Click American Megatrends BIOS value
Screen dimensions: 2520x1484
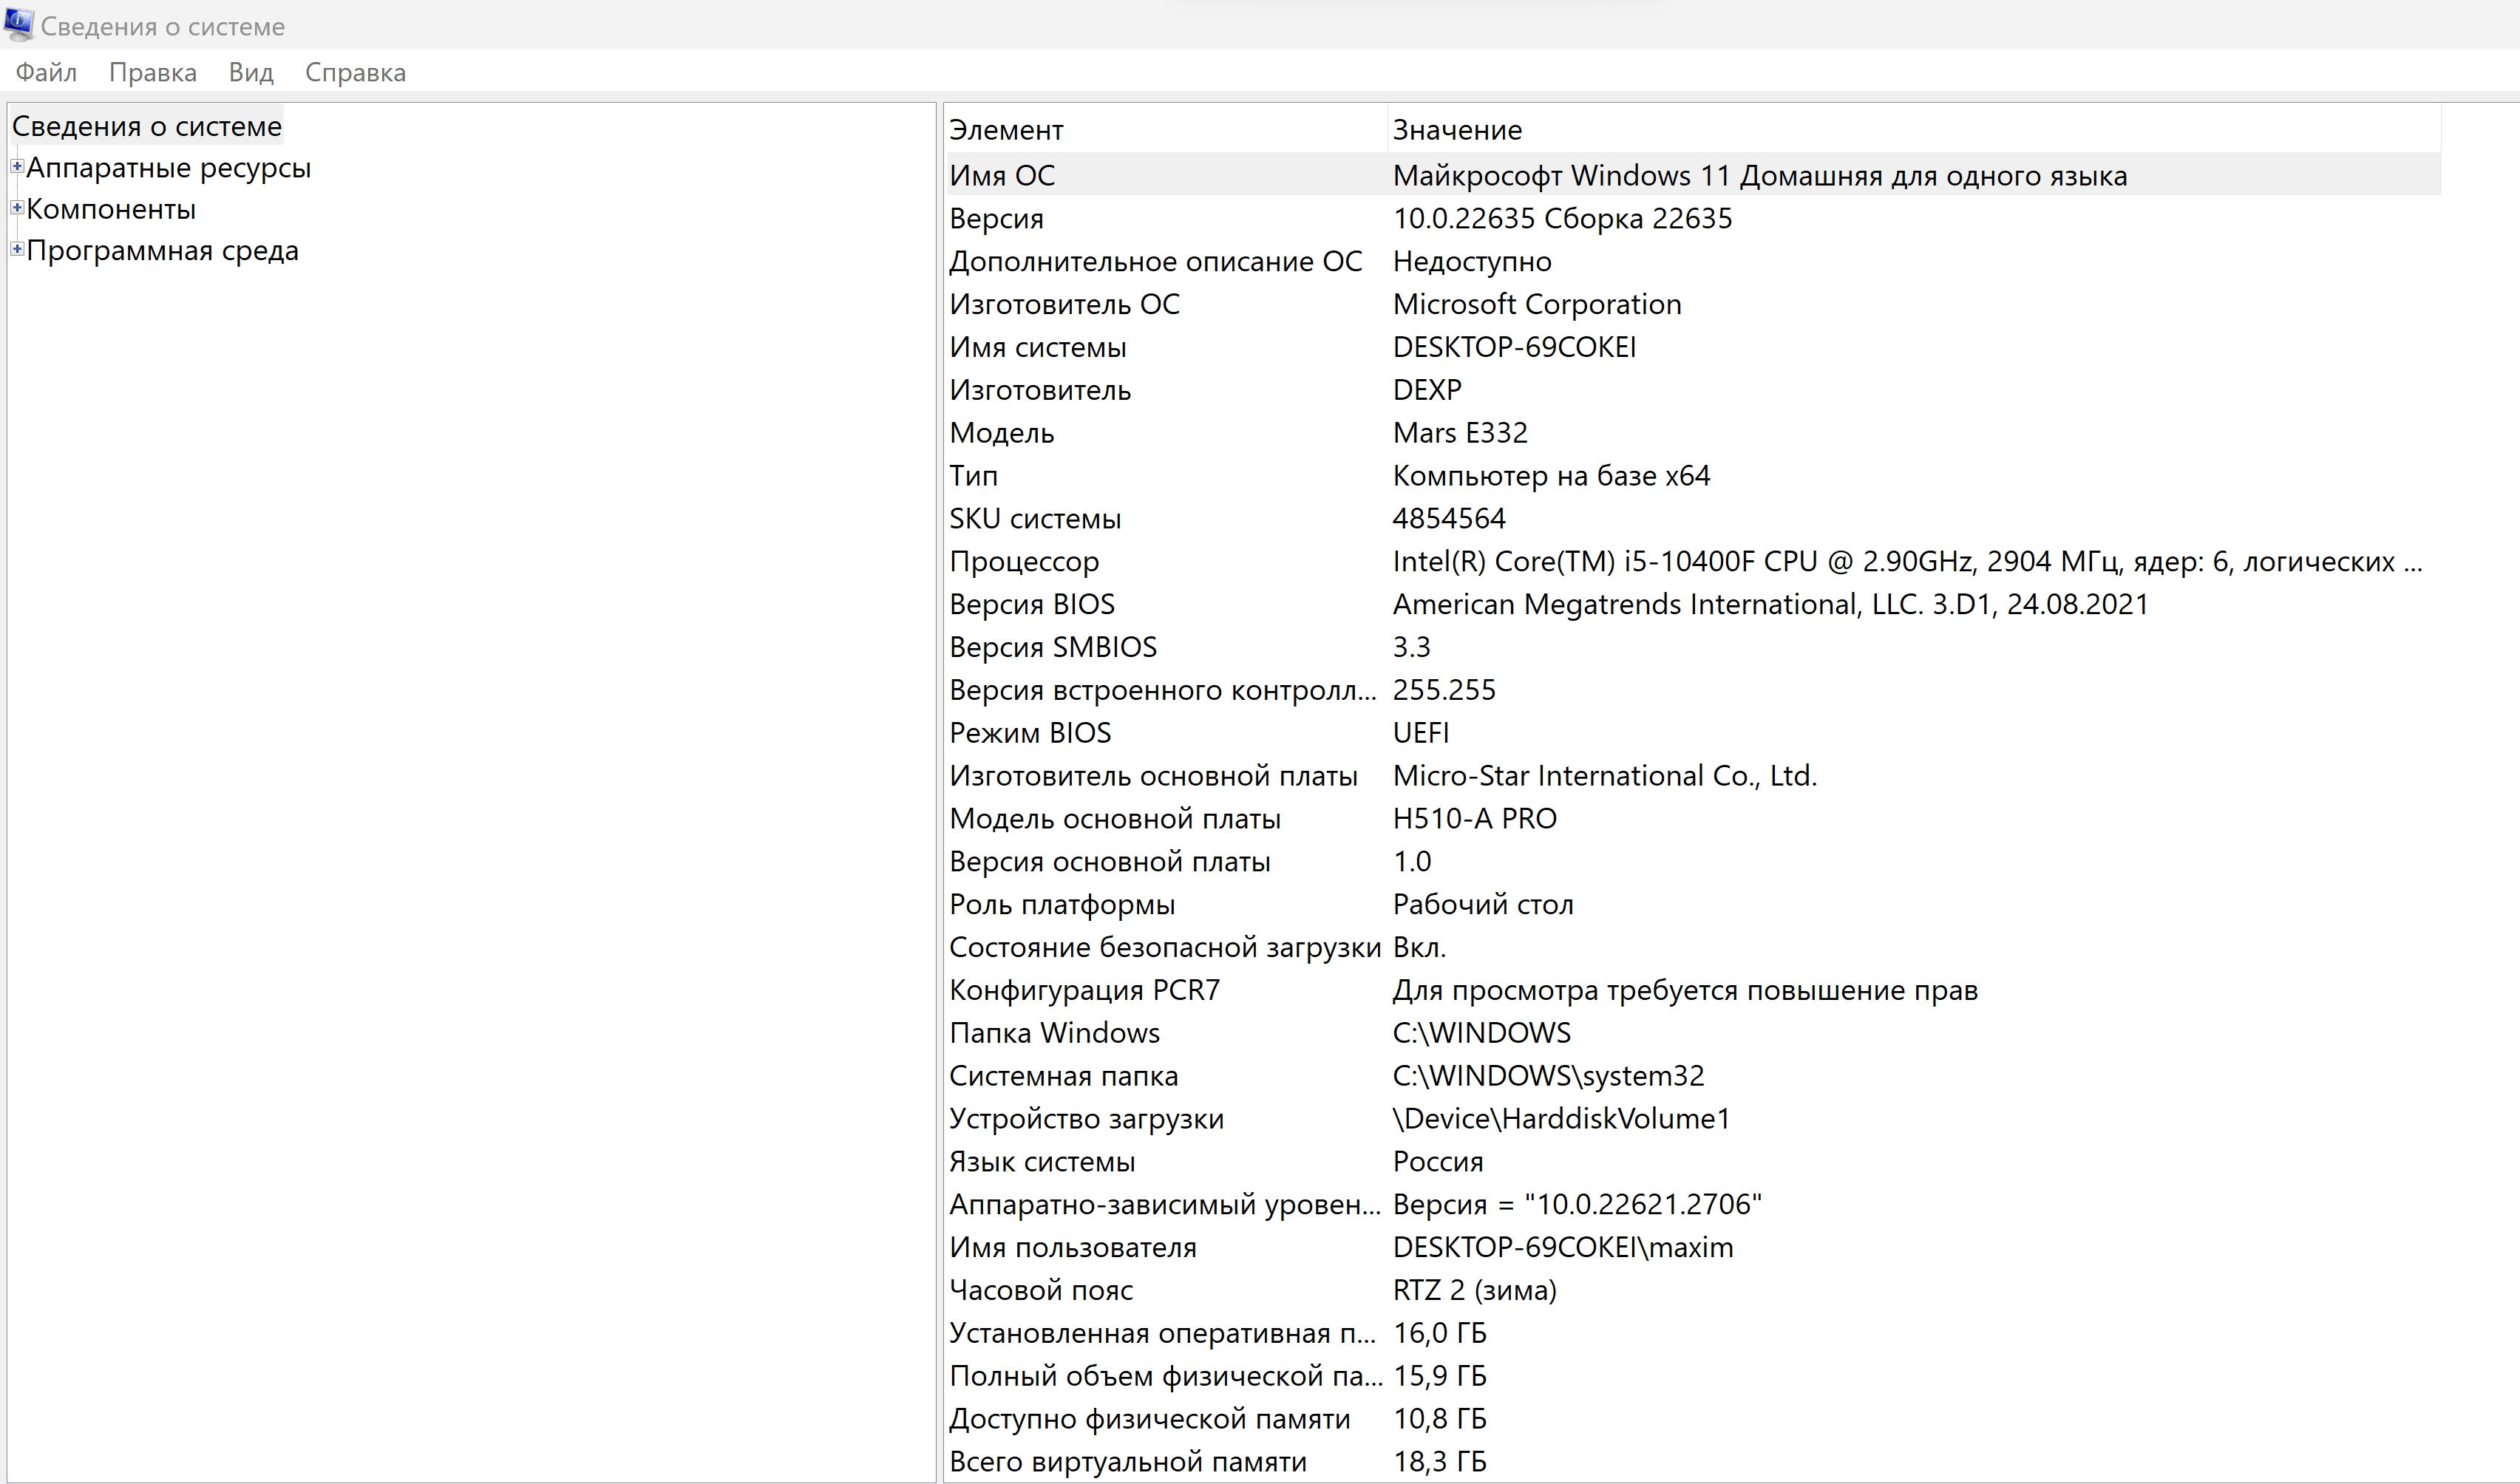(x=1770, y=605)
